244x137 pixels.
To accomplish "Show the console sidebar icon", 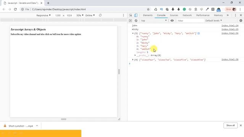I will tap(130, 21).
